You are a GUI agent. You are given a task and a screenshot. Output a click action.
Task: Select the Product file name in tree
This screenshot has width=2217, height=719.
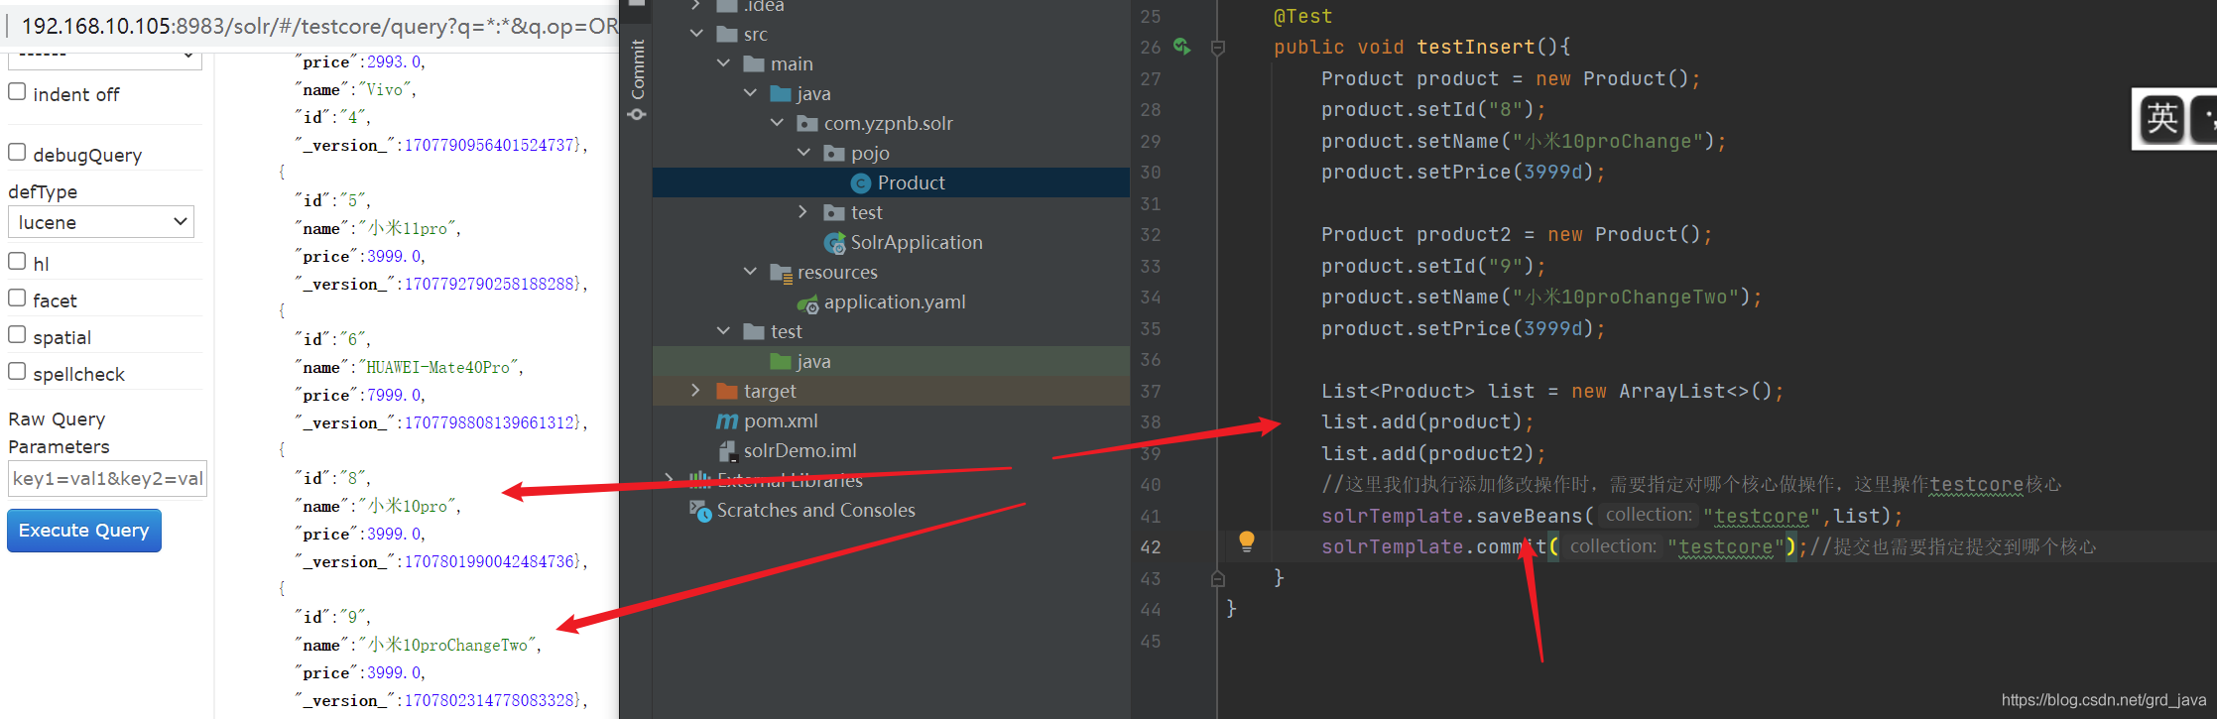click(911, 182)
